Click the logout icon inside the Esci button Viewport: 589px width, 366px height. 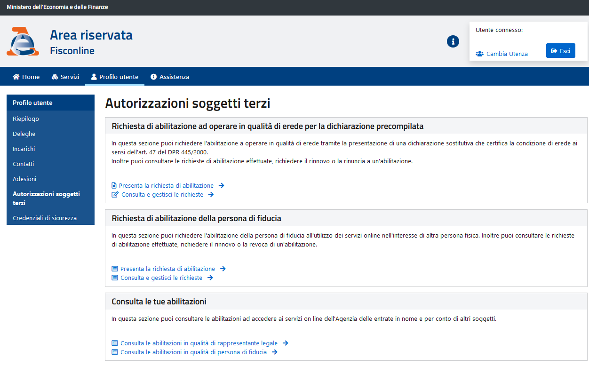553,50
